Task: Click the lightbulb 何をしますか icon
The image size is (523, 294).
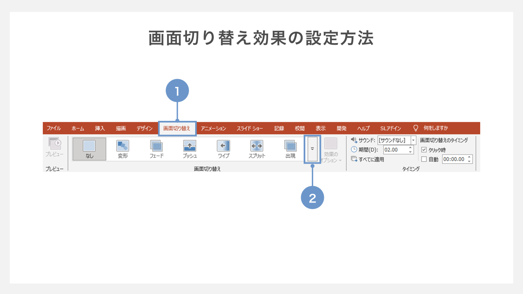Action: click(416, 128)
